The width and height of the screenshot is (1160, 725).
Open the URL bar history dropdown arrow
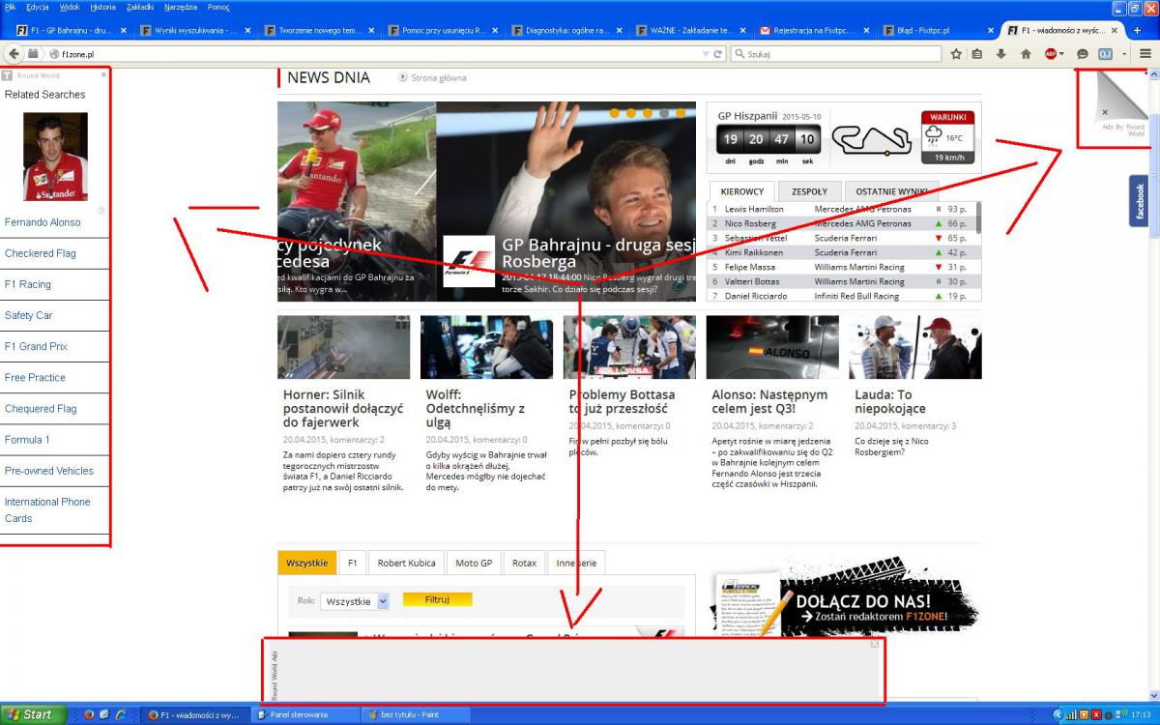coord(705,54)
